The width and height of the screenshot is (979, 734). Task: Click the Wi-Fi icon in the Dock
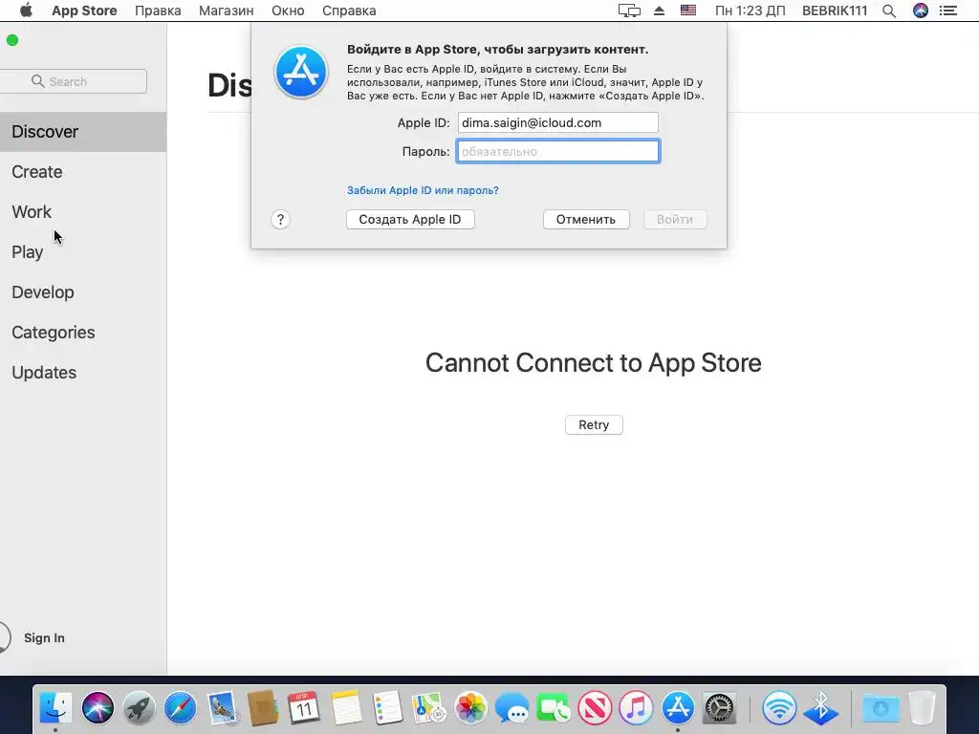(x=779, y=708)
